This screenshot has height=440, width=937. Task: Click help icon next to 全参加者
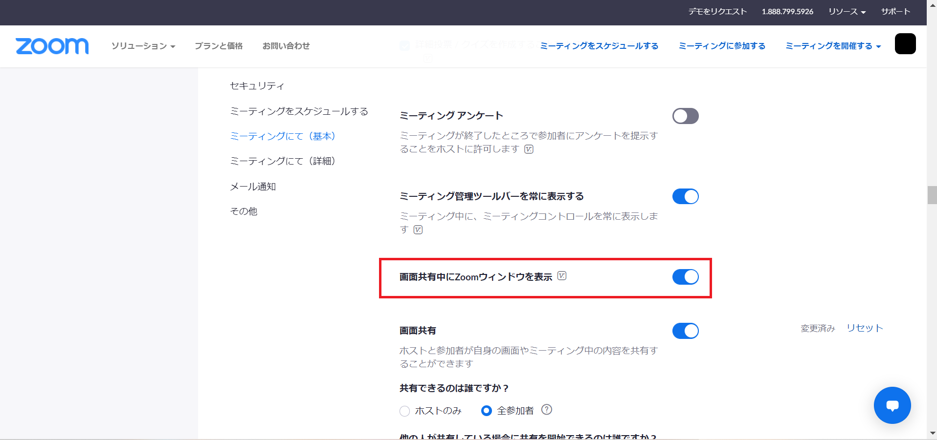(547, 410)
